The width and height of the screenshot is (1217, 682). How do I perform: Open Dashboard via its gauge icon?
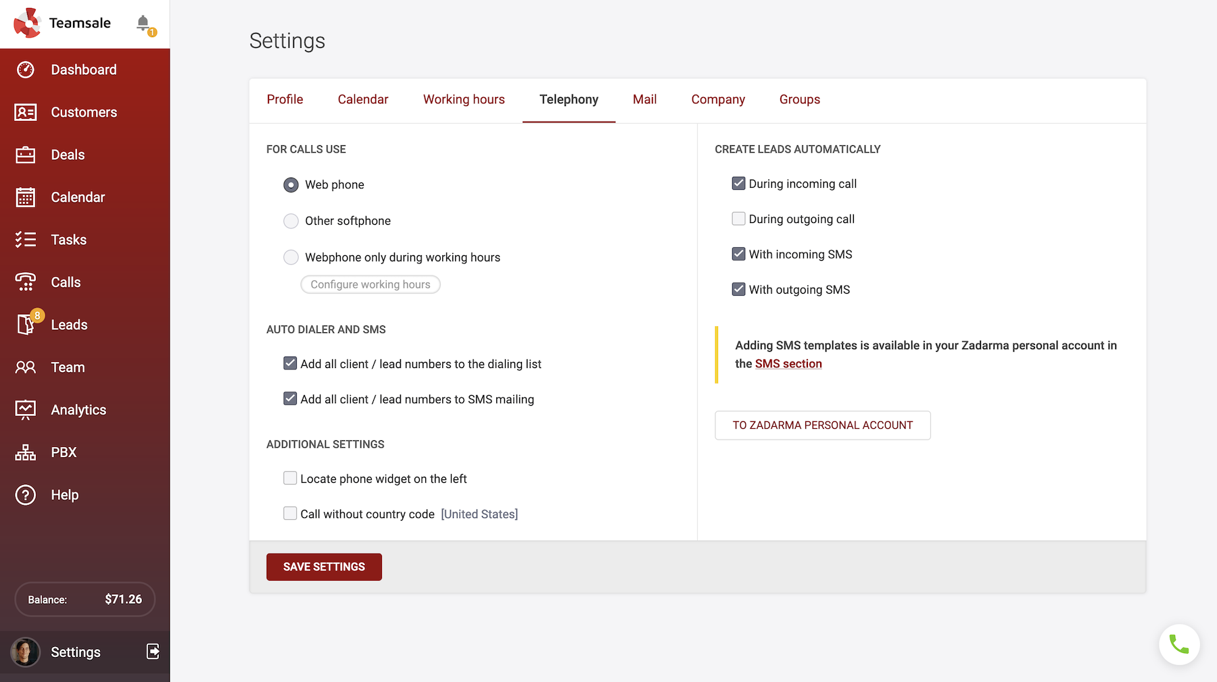click(x=26, y=70)
